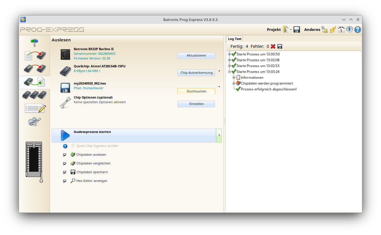Open the signpost wizard icon in sidebar
381x235 pixels.
pyautogui.click(x=34, y=43)
